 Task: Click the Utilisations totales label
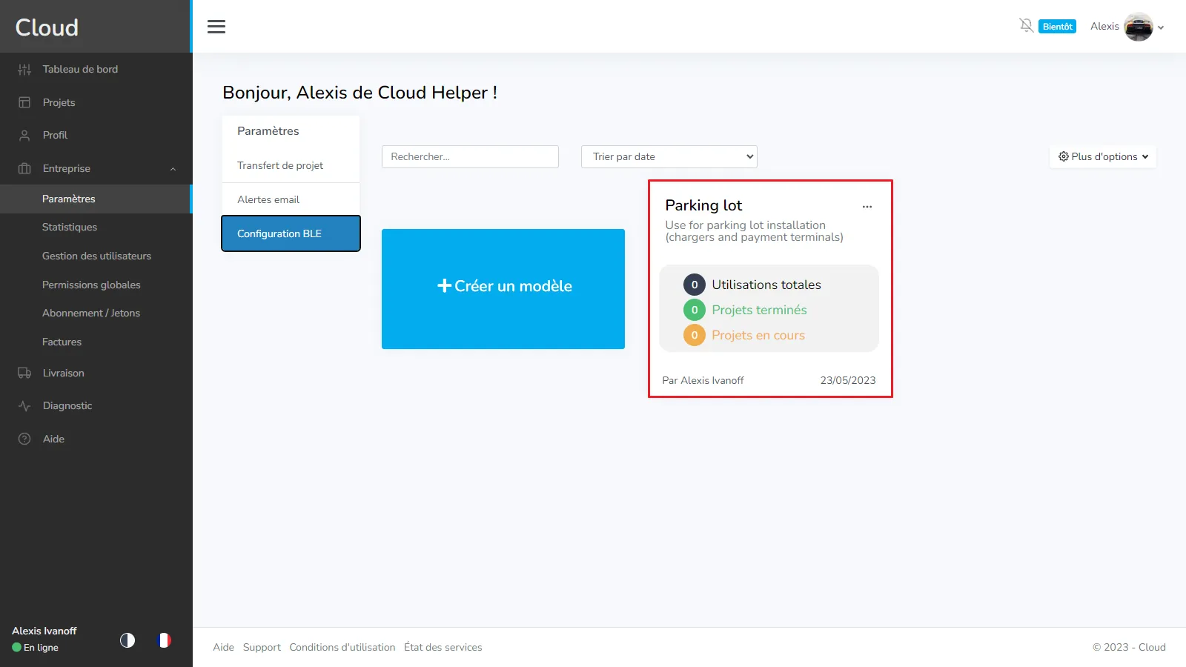(x=766, y=285)
